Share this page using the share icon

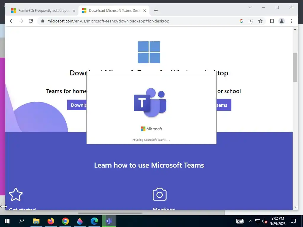[x=251, y=21]
